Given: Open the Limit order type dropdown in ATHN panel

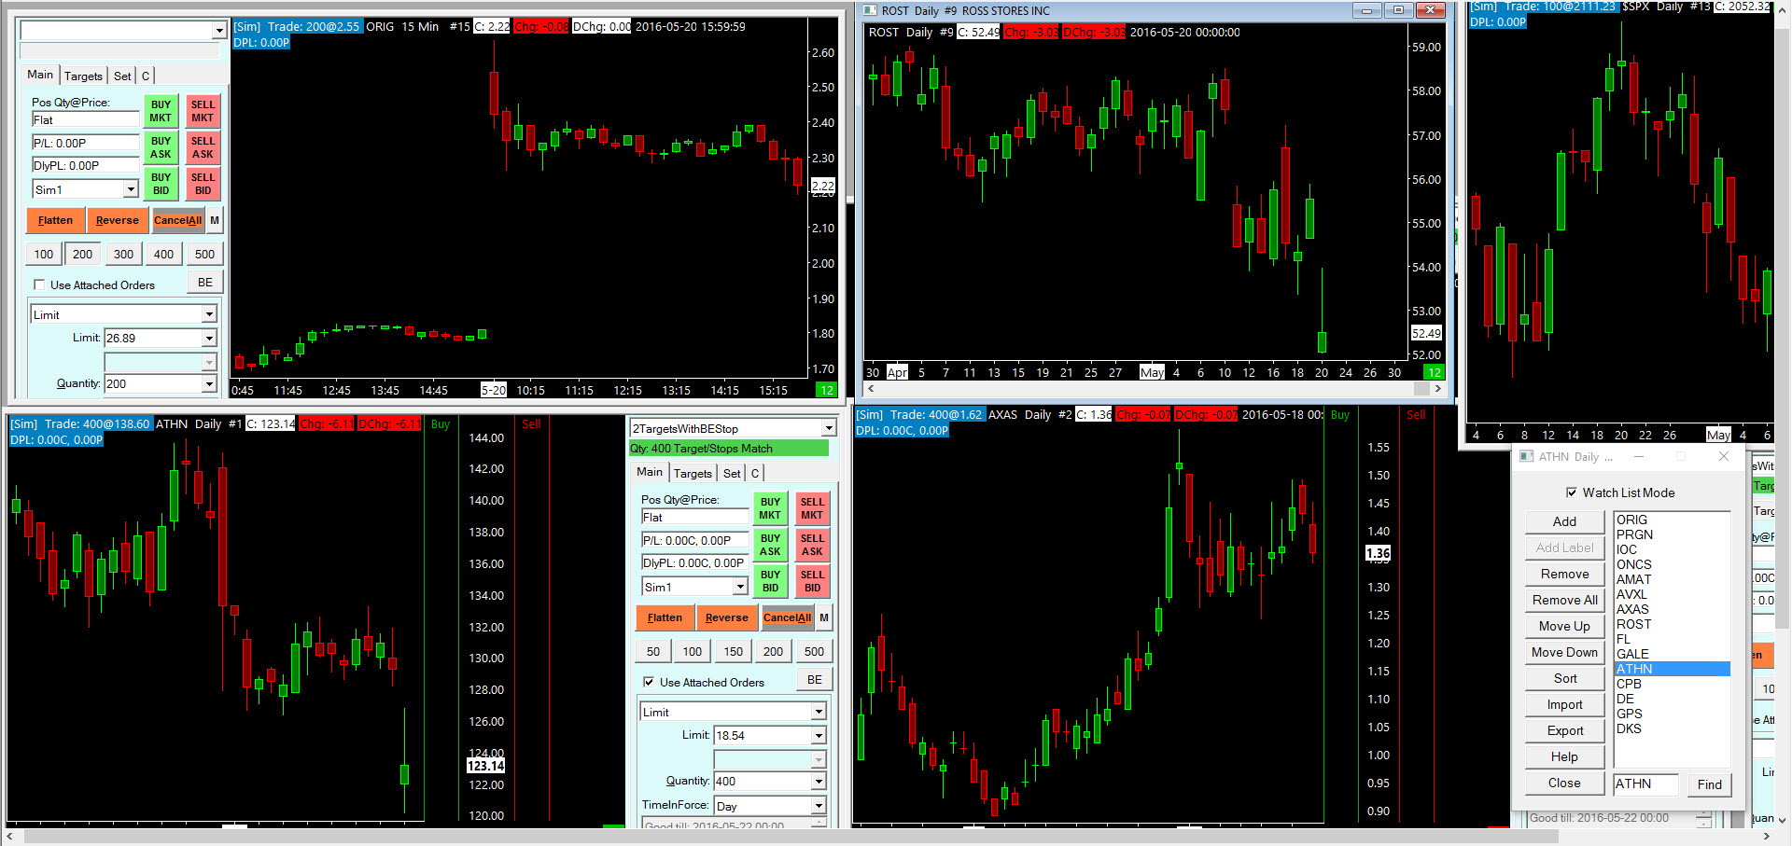Looking at the screenshot, I should tap(819, 712).
